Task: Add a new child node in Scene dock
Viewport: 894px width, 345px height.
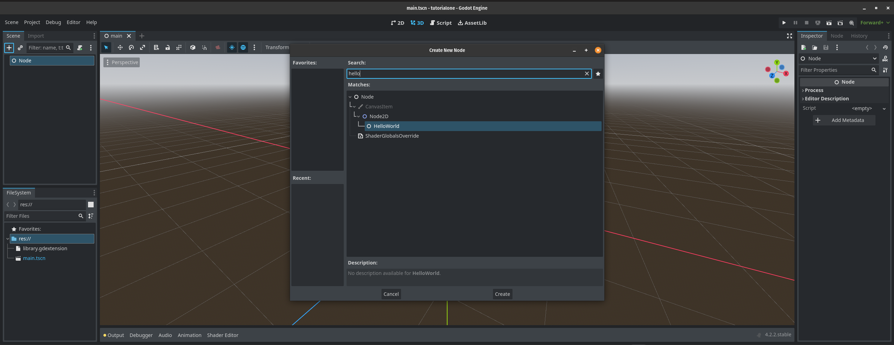Action: 9,48
